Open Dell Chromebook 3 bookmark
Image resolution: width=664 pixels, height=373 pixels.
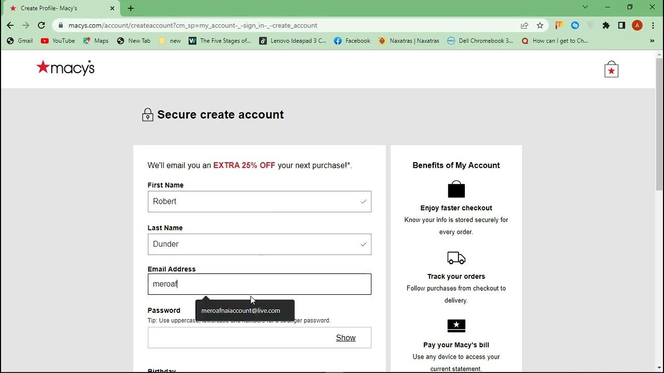tap(480, 40)
